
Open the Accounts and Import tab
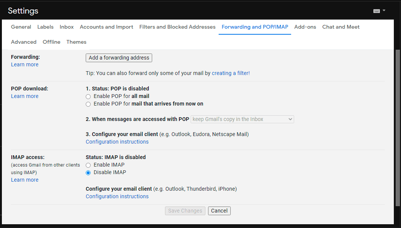click(x=106, y=27)
